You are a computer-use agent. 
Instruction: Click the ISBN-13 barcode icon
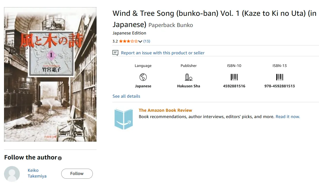tap(280, 77)
